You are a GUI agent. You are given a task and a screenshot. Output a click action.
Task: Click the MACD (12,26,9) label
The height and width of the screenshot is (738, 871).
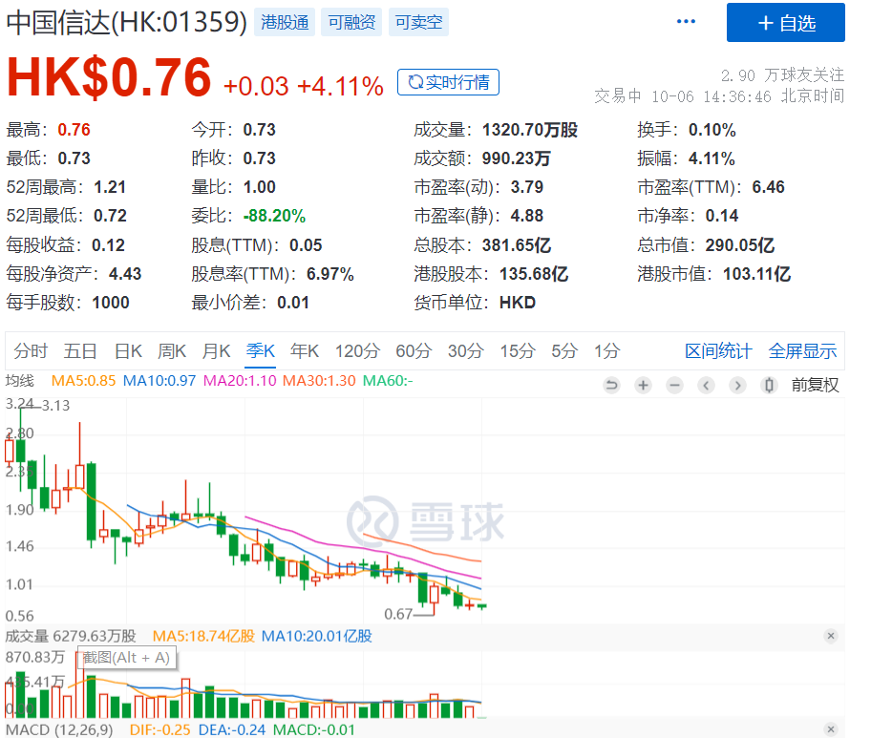tap(59, 729)
